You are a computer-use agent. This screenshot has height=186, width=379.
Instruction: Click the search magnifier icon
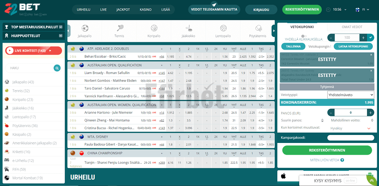(57, 68)
